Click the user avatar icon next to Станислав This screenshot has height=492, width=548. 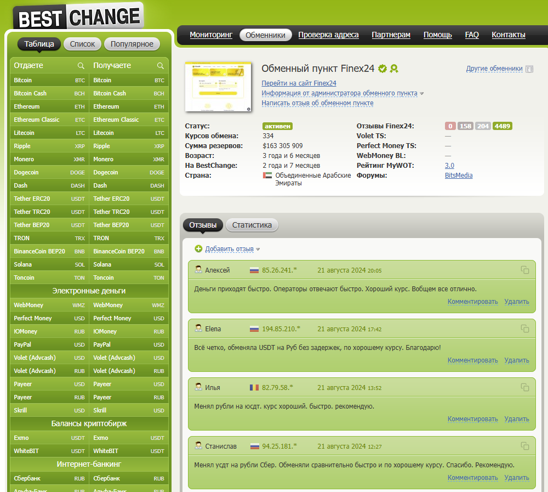click(198, 446)
